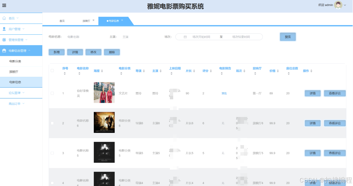
Task: Open 电影信息 in the sidebar submenu
Action: 21,82
